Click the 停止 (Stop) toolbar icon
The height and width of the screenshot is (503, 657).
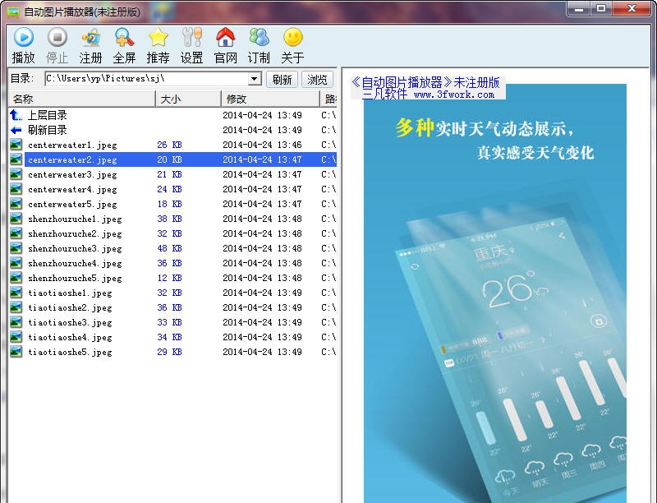[x=57, y=38]
